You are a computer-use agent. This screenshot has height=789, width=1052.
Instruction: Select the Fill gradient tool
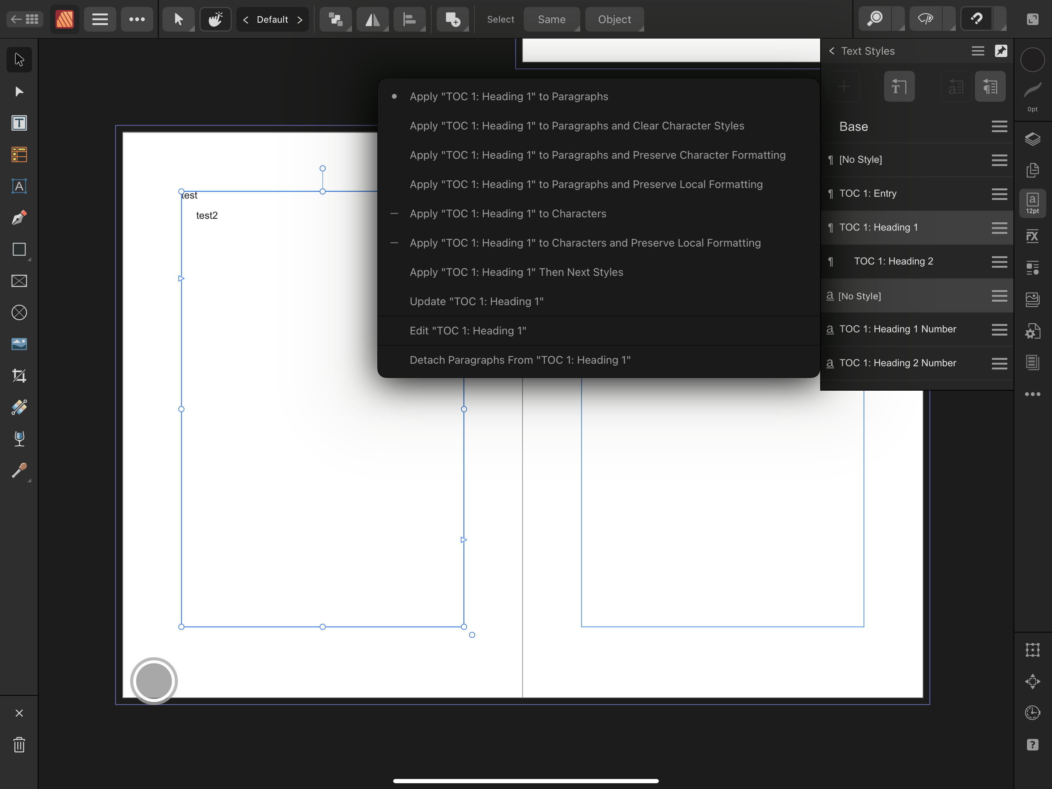[19, 407]
